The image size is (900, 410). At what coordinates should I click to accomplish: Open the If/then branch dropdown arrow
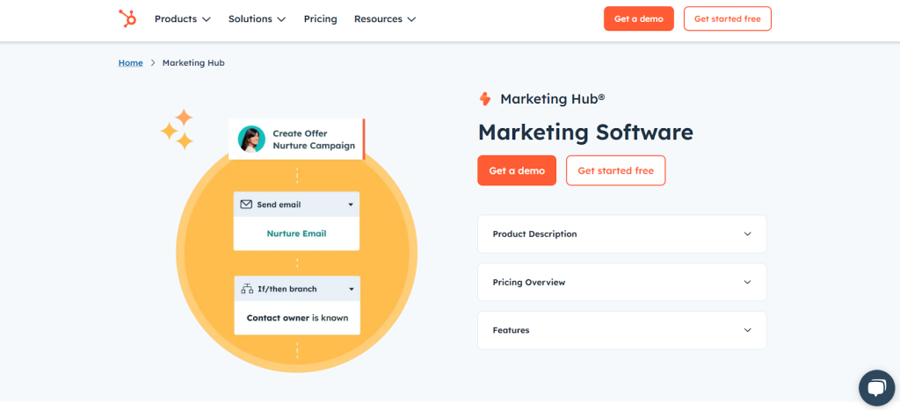[352, 289]
